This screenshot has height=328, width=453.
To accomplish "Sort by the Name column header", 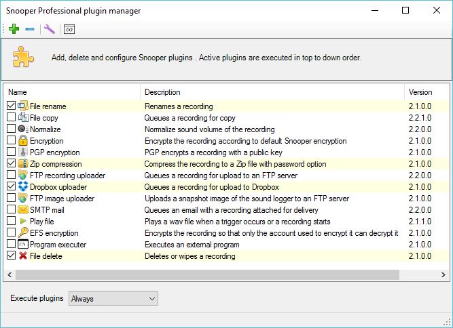I will (72, 92).
